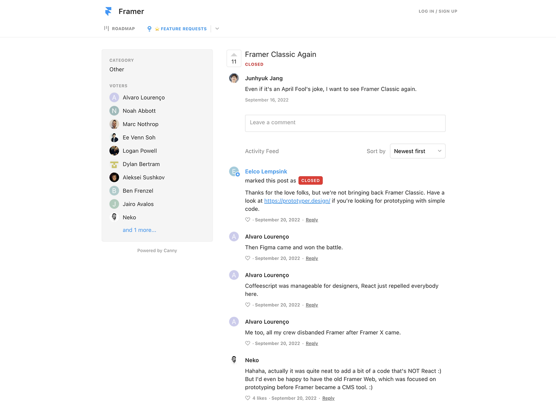Image resolution: width=556 pixels, height=417 pixels.
Task: Reply to the 'Me too' comment
Action: click(x=312, y=343)
